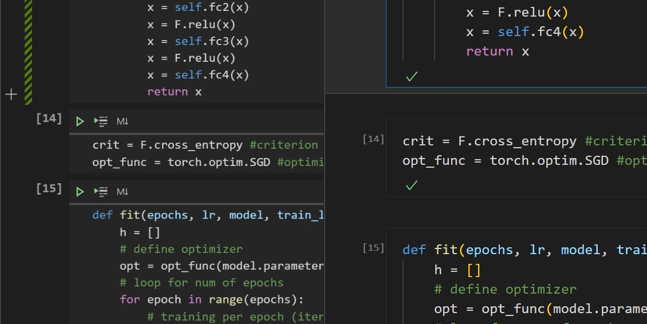The height and width of the screenshot is (324, 647).
Task: Click 'x = F.relu(x)' right after fc2 line
Action: tap(191, 25)
